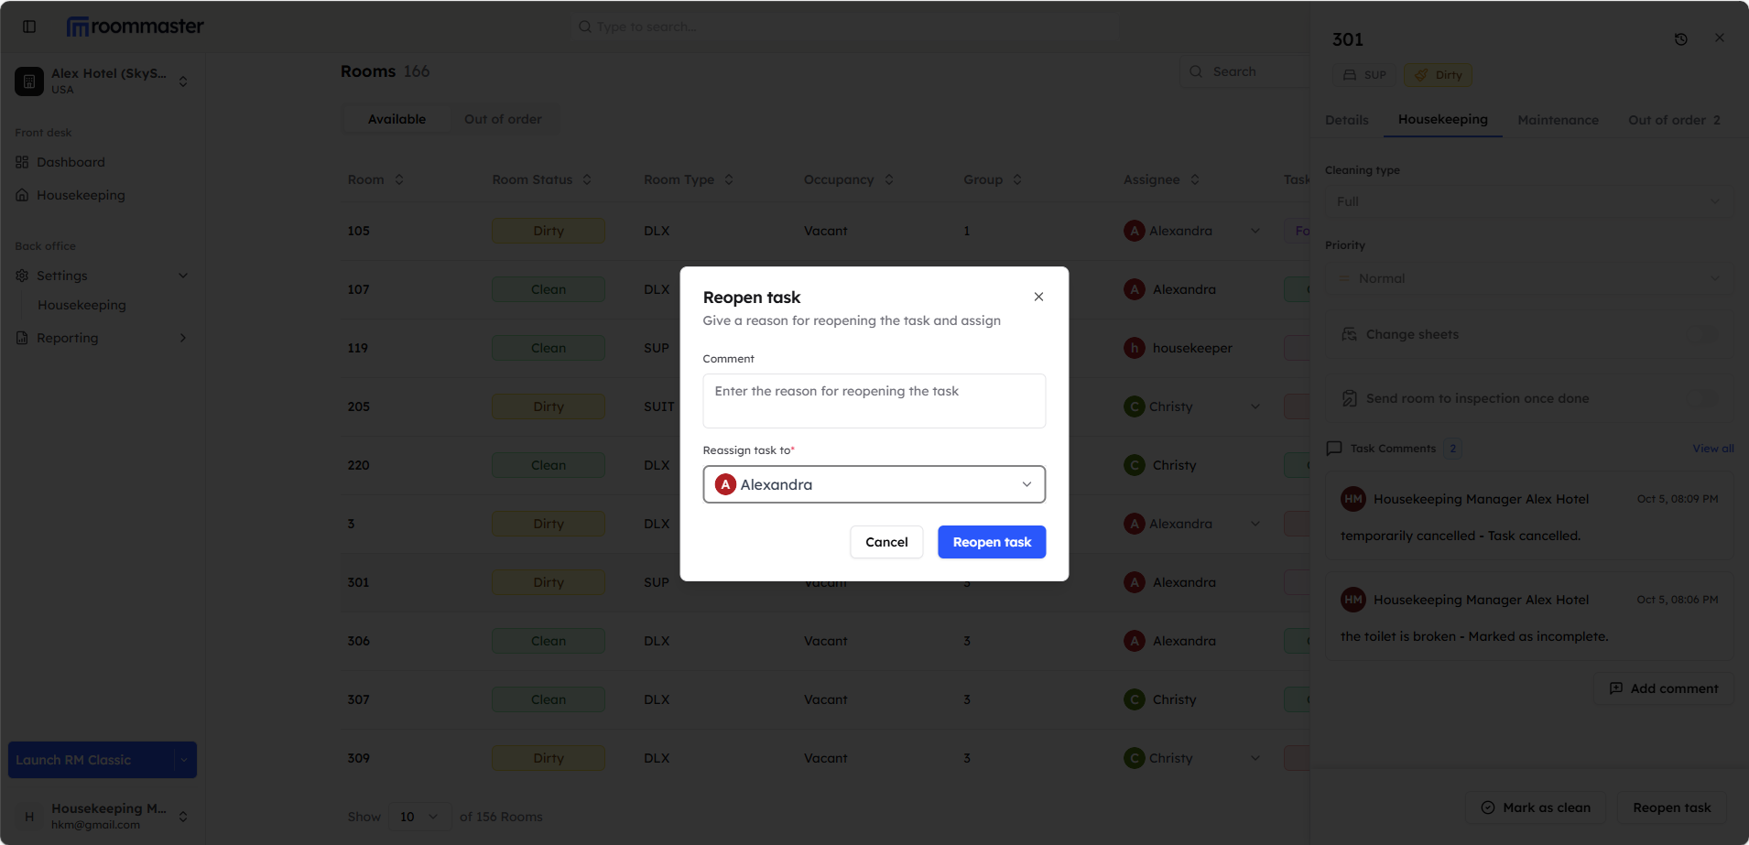This screenshot has height=845, width=1749.
Task: Open the Reassign task to dropdown
Action: point(1026,483)
